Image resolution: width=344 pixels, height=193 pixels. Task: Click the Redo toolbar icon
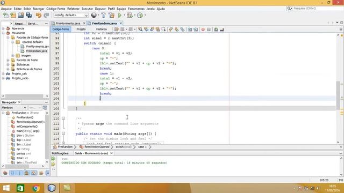click(46, 16)
